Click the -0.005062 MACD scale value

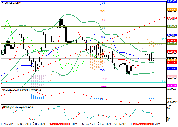click(x=172, y=102)
